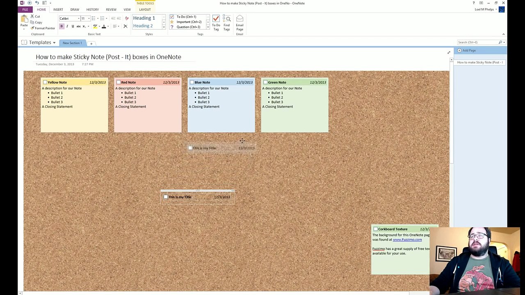Toggle Bold formatting
This screenshot has height=295, width=525.
pos(62,26)
